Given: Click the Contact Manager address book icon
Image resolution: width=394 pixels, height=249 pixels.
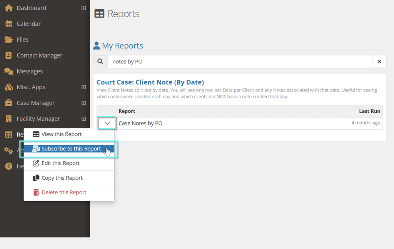Looking at the screenshot, I should tap(8, 55).
